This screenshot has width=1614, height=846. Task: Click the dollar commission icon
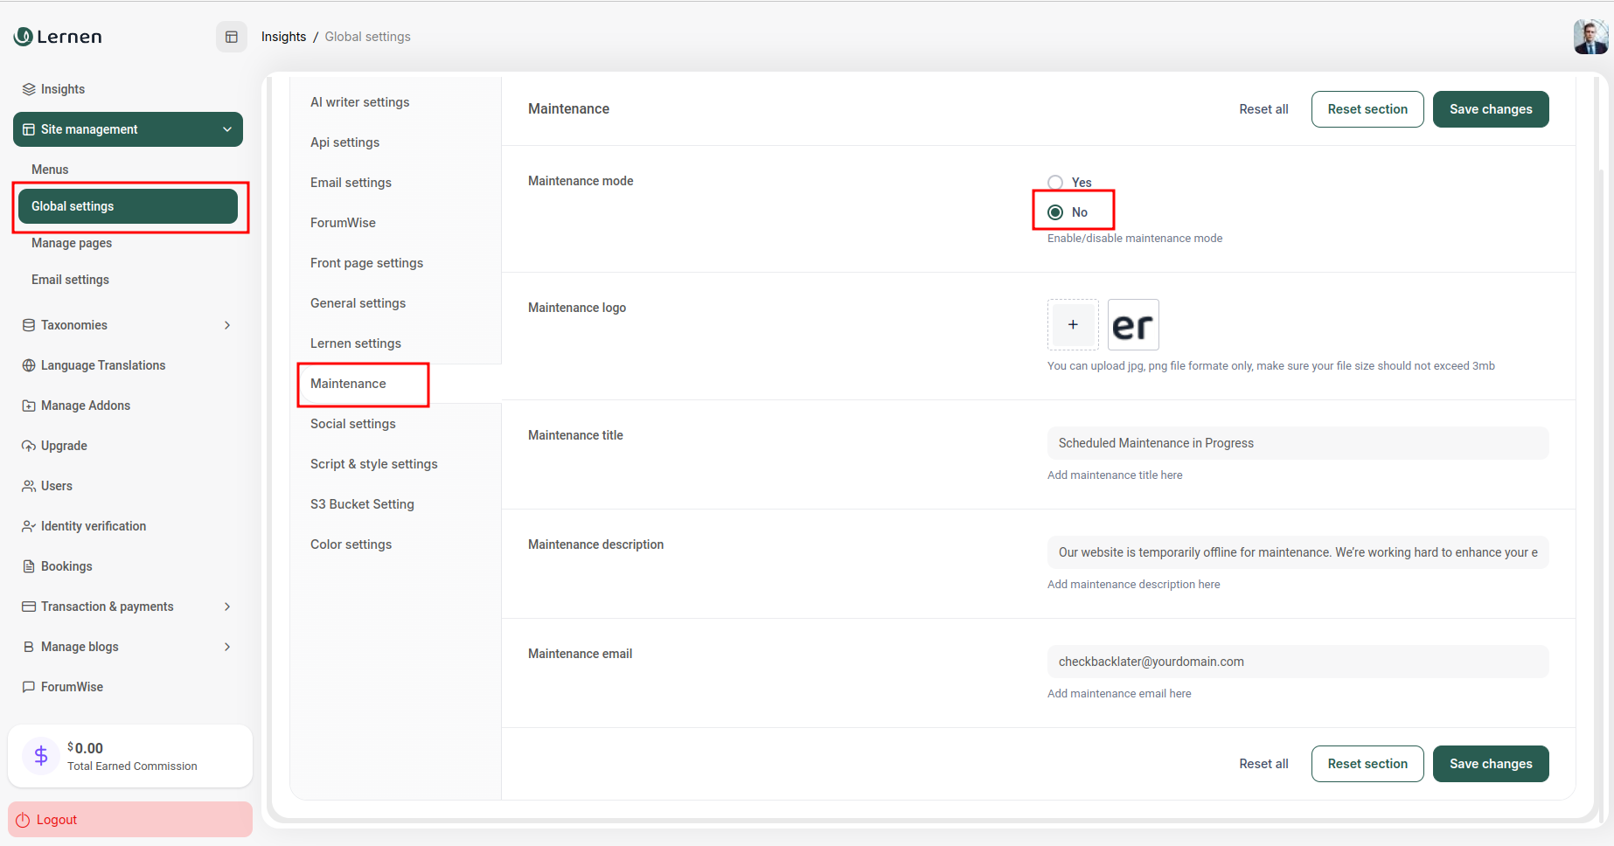click(40, 755)
